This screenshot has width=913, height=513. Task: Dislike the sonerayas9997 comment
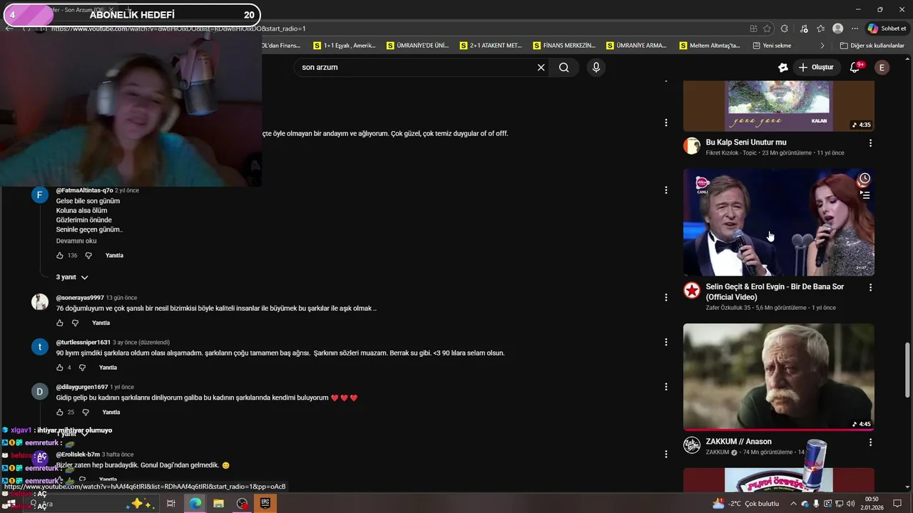(75, 323)
